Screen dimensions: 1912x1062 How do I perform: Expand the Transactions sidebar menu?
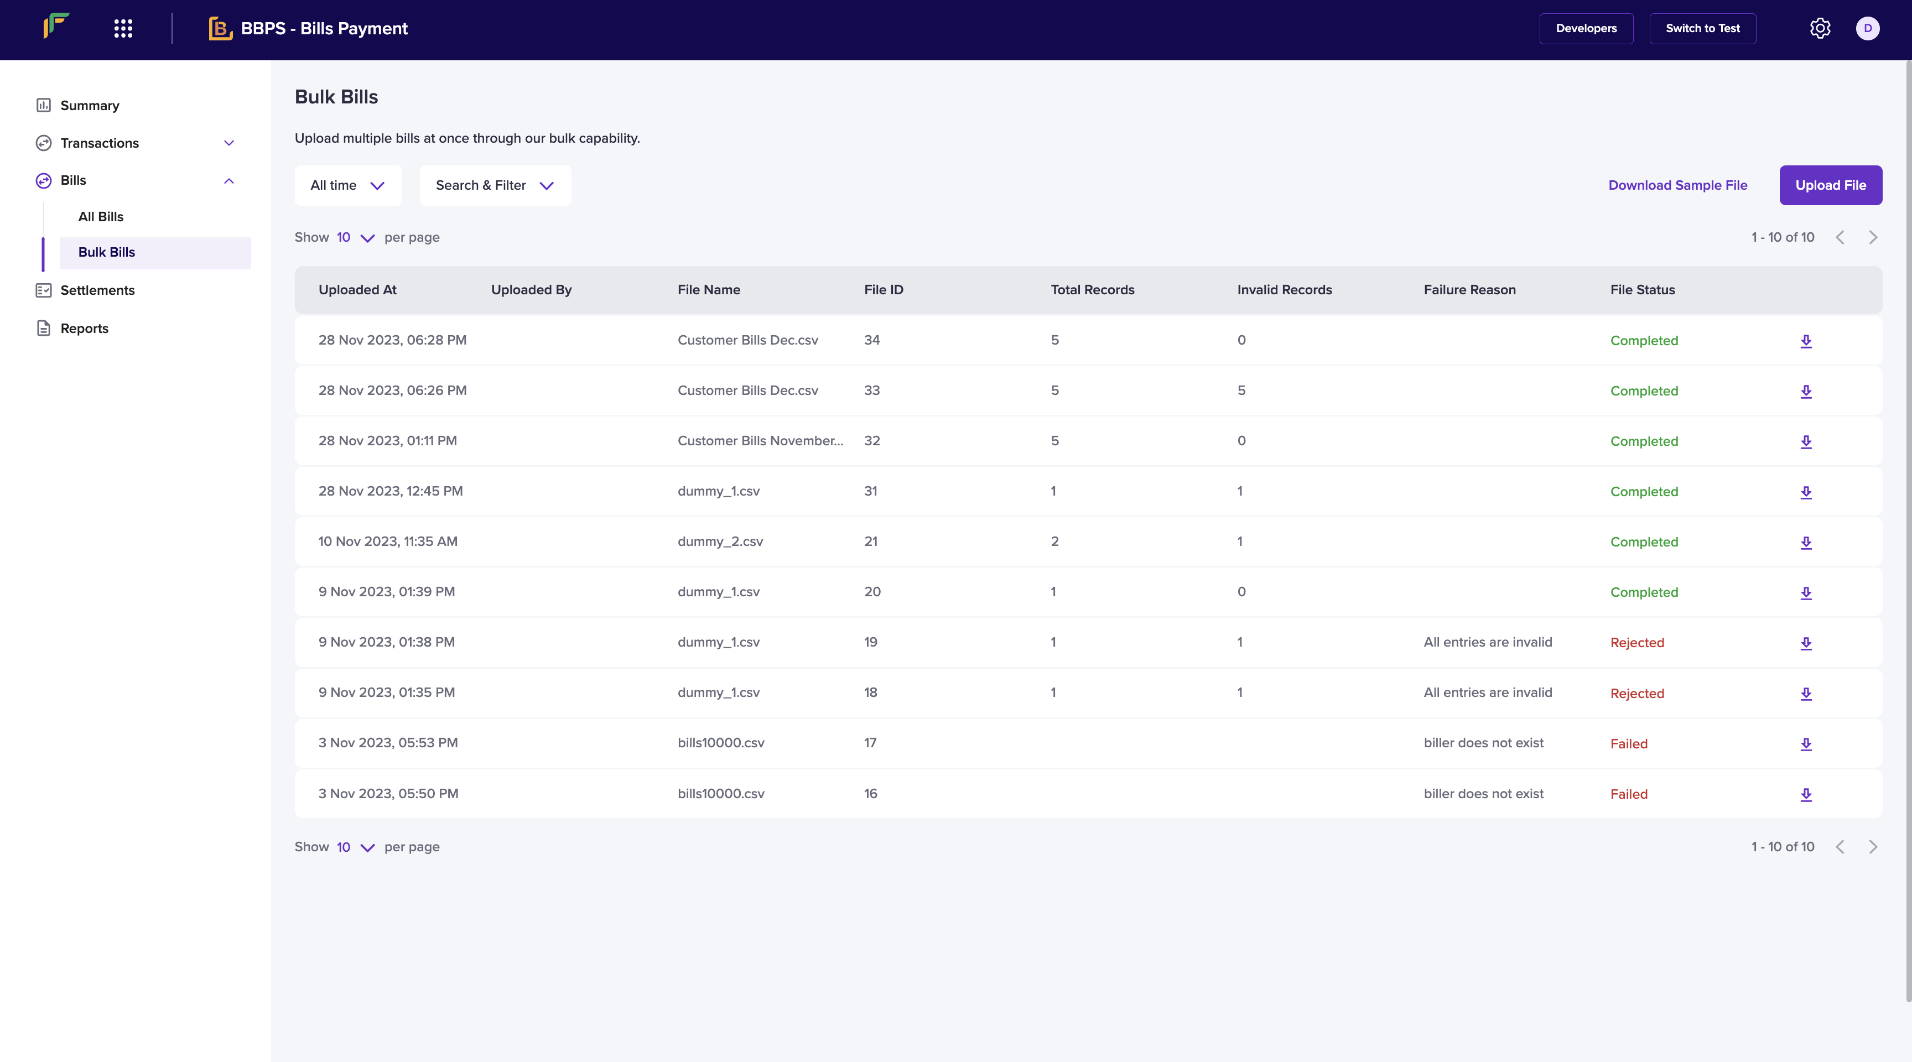(x=228, y=143)
